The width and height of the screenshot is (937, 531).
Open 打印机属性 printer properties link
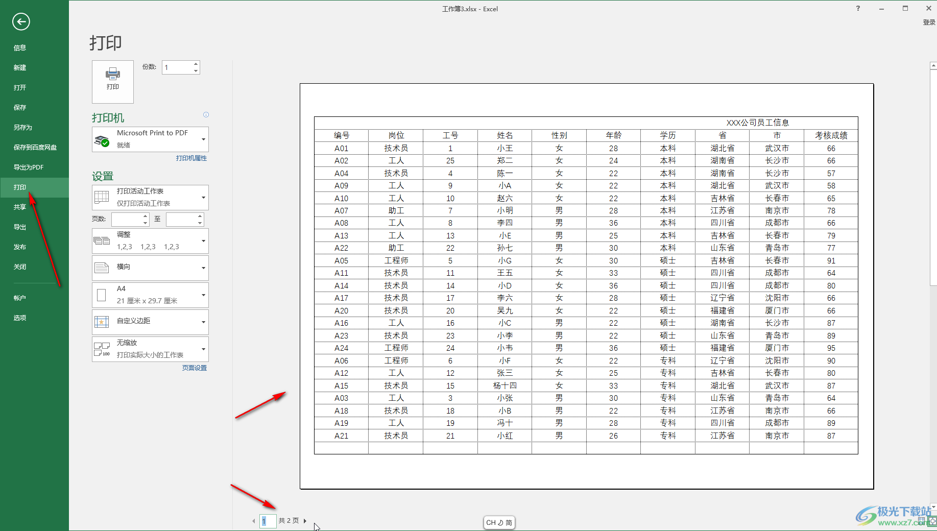click(x=191, y=158)
